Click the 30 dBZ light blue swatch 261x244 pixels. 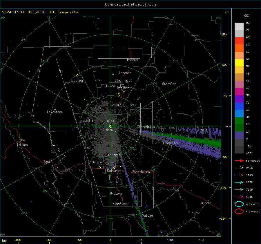[239, 113]
